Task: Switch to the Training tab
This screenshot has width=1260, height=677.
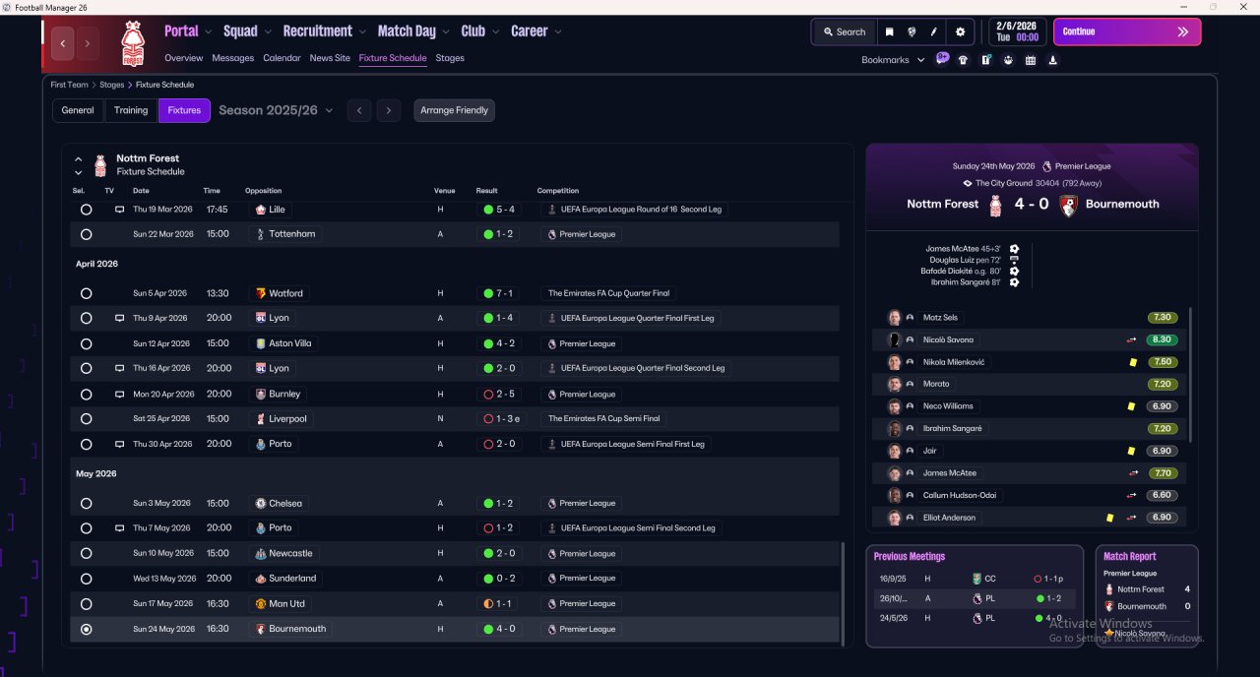Action: (x=131, y=110)
